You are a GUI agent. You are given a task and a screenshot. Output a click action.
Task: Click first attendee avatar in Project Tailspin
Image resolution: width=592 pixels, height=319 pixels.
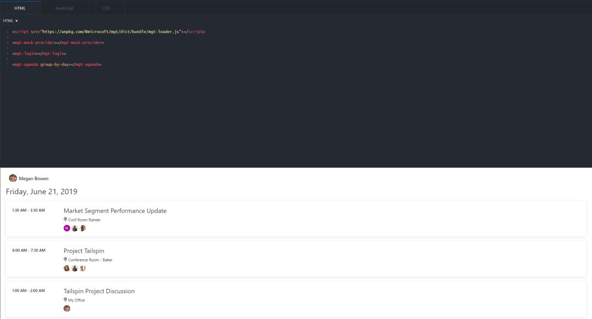67,269
